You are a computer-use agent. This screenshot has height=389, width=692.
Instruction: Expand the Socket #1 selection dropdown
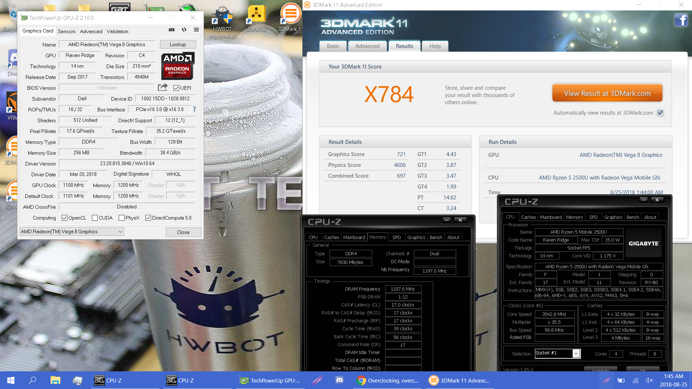point(576,354)
